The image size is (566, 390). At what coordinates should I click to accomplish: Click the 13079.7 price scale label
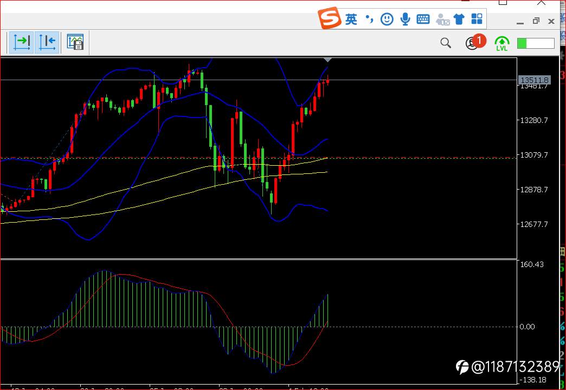click(534, 155)
